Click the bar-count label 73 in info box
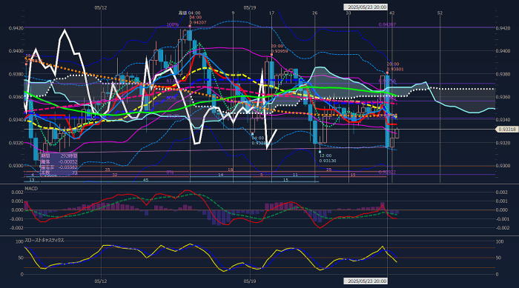The image size is (519, 288). coord(74,173)
